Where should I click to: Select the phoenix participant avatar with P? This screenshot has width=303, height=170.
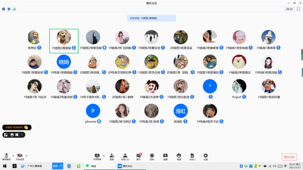tap(93, 111)
